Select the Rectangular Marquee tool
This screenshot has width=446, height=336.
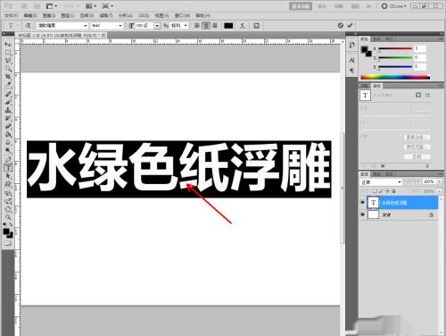[x=8, y=53]
